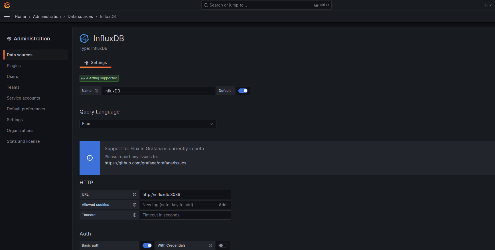Click the URL info icon

(x=135, y=195)
